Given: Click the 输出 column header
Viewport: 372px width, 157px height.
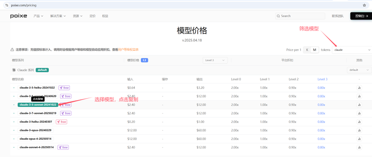Looking at the screenshot, I should [200, 79].
